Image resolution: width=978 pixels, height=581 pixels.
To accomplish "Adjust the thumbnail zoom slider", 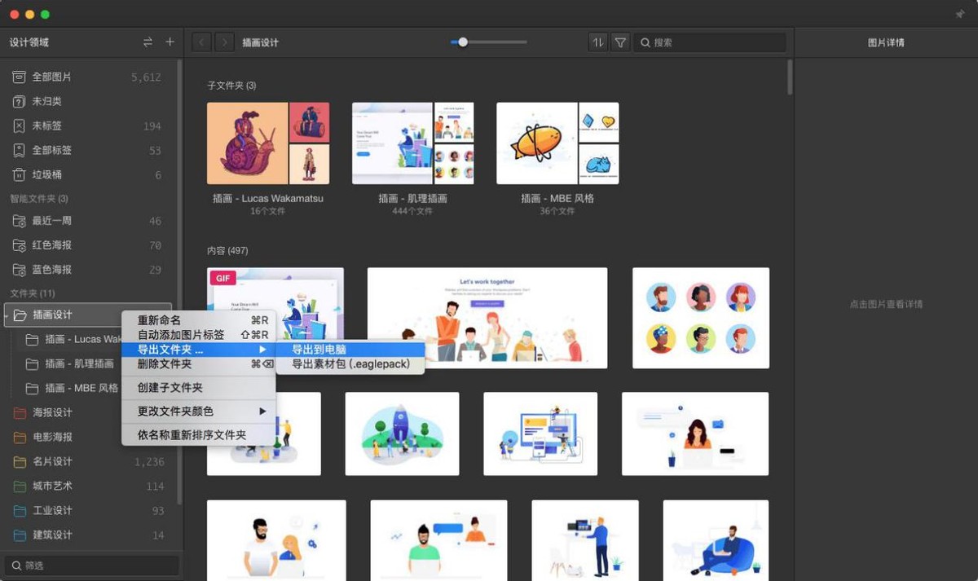I will [462, 40].
